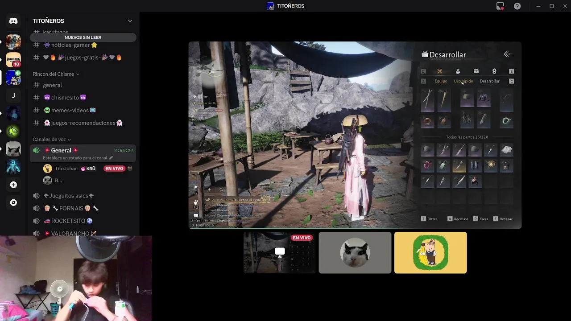Open the green wolf server icon
This screenshot has height=321, width=571.
[x=13, y=131]
